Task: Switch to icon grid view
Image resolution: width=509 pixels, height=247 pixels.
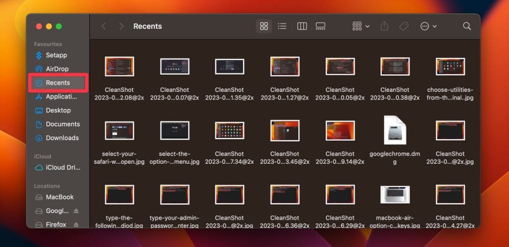Action: (x=264, y=26)
